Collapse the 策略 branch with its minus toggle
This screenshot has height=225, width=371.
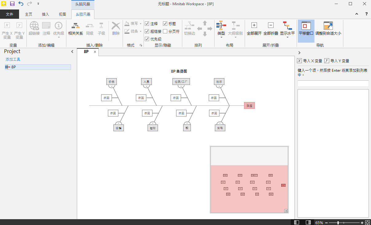click(x=220, y=123)
